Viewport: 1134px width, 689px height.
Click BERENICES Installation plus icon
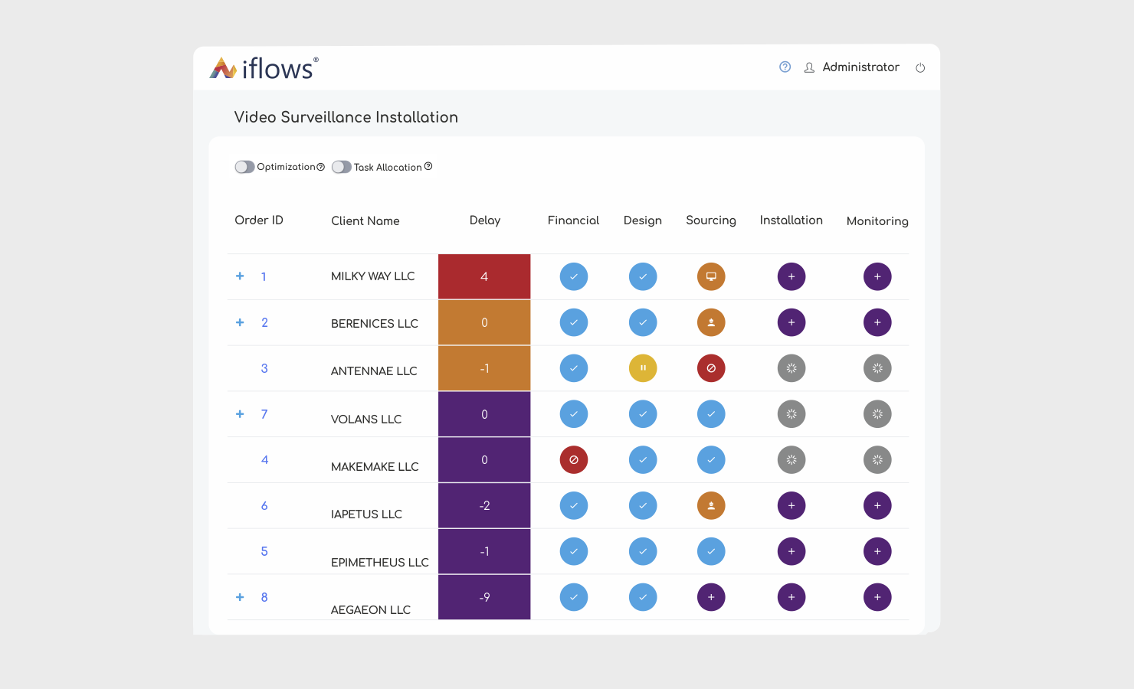tap(792, 322)
